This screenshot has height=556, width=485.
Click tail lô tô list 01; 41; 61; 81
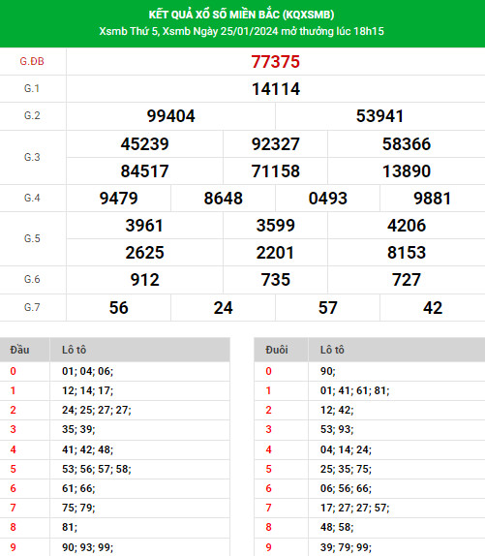pyautogui.click(x=354, y=390)
